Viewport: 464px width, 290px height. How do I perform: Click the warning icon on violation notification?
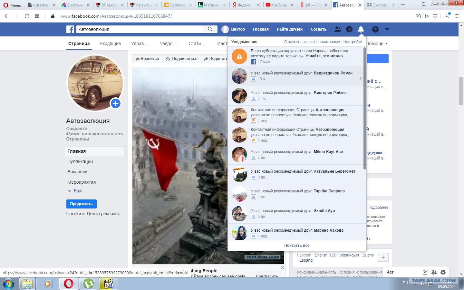239,56
